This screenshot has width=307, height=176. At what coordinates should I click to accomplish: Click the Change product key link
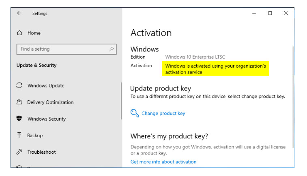point(163,113)
